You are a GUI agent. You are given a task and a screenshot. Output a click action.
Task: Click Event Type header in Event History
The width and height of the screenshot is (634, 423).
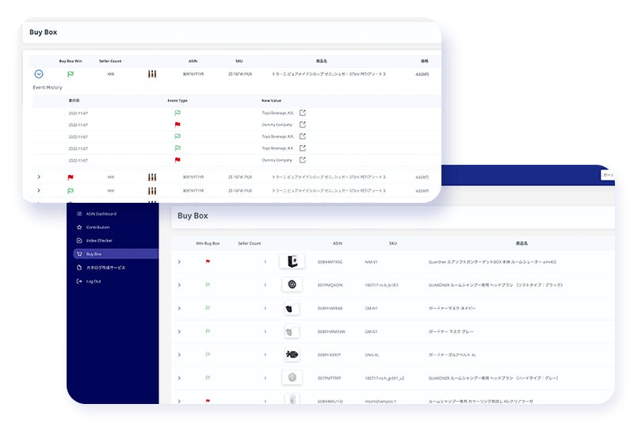[178, 101]
